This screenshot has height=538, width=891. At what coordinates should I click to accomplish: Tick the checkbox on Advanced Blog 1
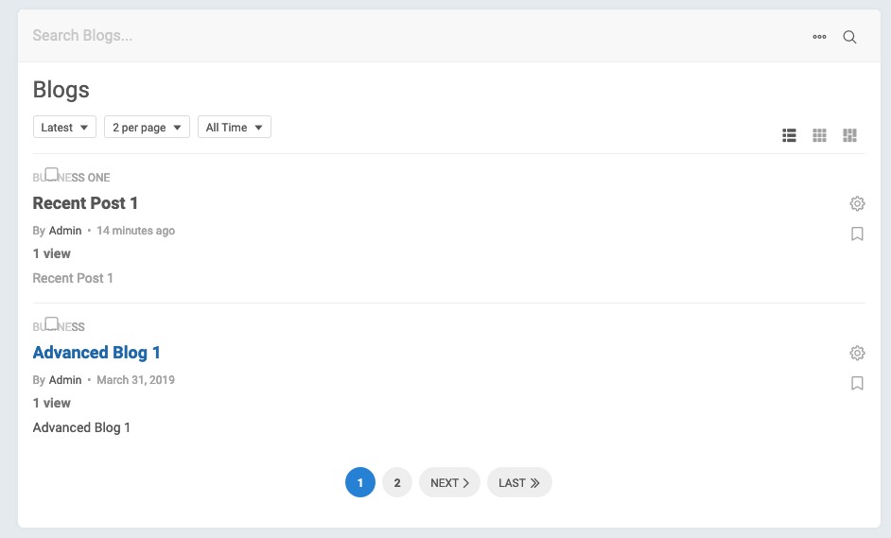pyautogui.click(x=52, y=324)
